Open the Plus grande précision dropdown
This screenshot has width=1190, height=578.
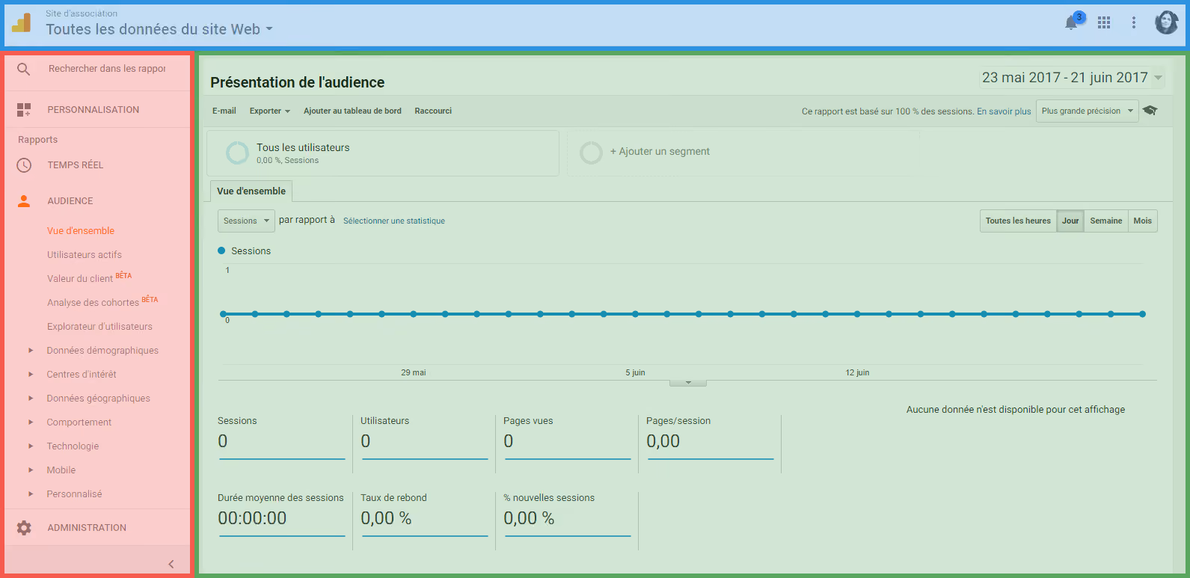pyautogui.click(x=1087, y=111)
